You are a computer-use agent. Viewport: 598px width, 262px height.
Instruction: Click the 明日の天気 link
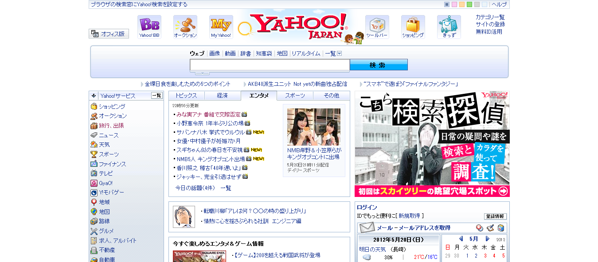[371, 249]
